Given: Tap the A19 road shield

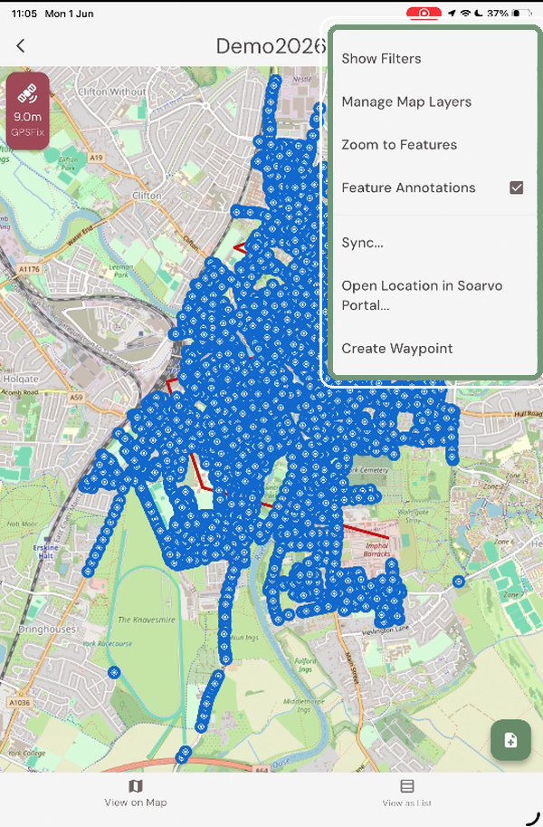Looking at the screenshot, I should 95,158.
